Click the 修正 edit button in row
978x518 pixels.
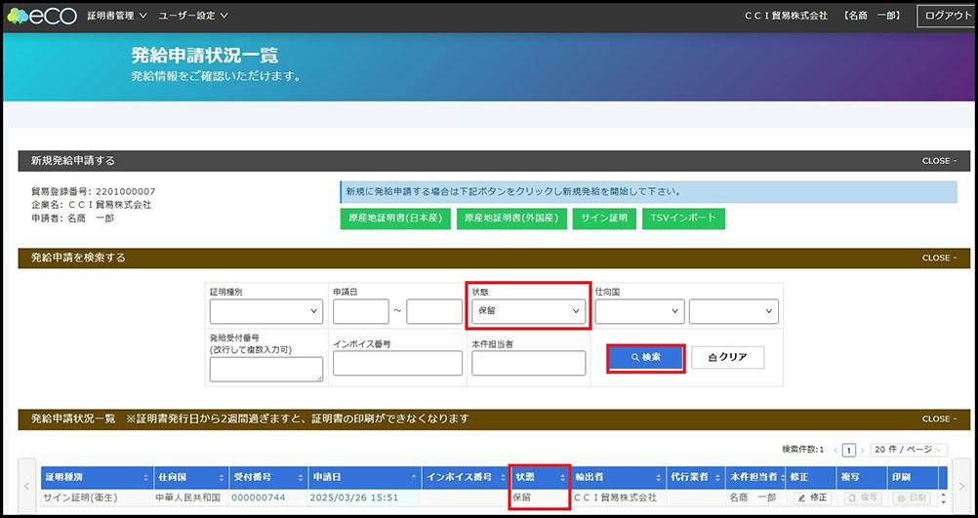(x=812, y=498)
